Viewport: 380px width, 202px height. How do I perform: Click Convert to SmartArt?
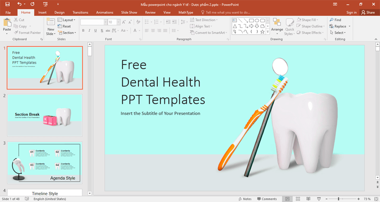209,33
